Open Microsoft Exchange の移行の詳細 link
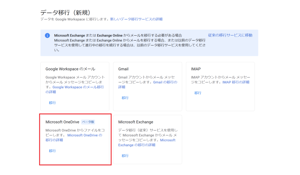The height and width of the screenshot is (175, 300). [147, 143]
